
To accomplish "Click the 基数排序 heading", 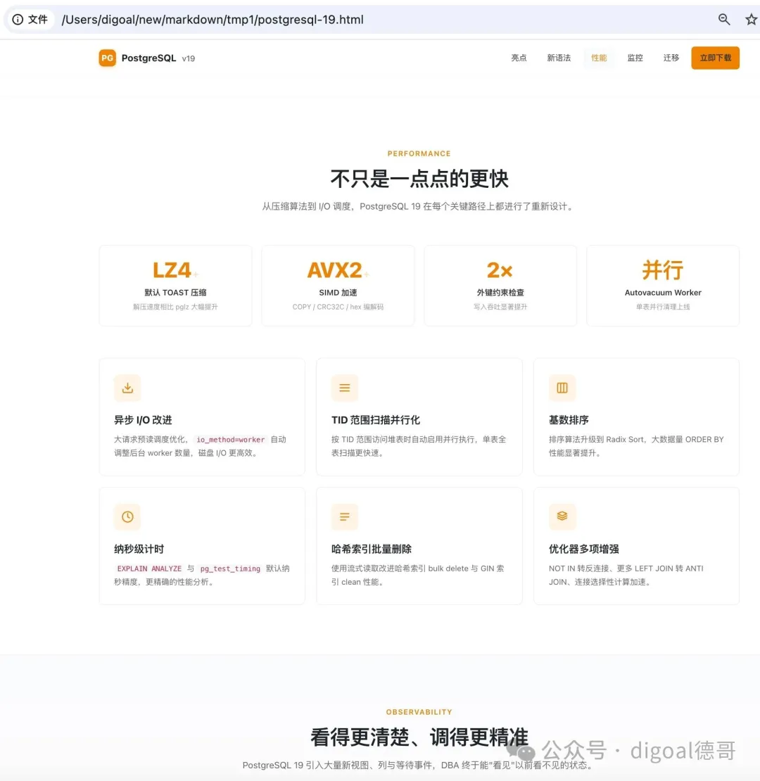I will click(569, 420).
